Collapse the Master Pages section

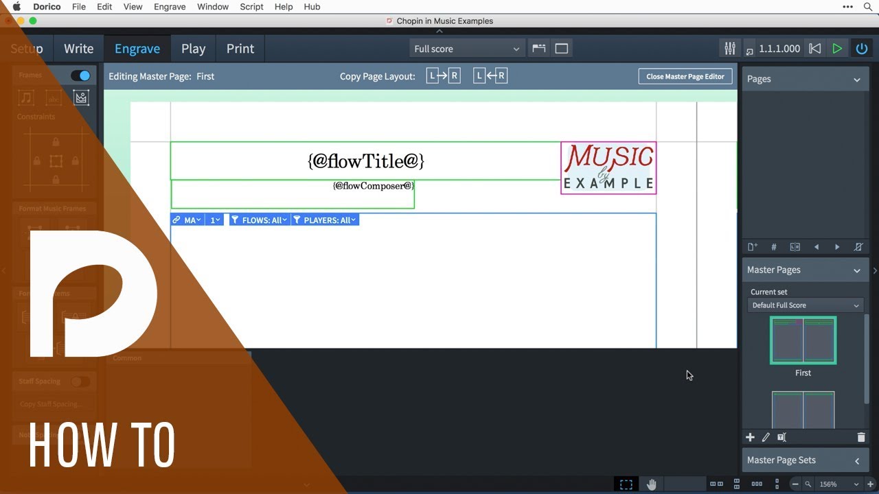coord(857,270)
